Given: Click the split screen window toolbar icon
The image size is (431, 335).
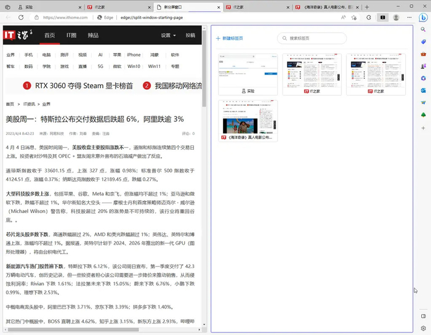Looking at the screenshot, I should pos(382,18).
